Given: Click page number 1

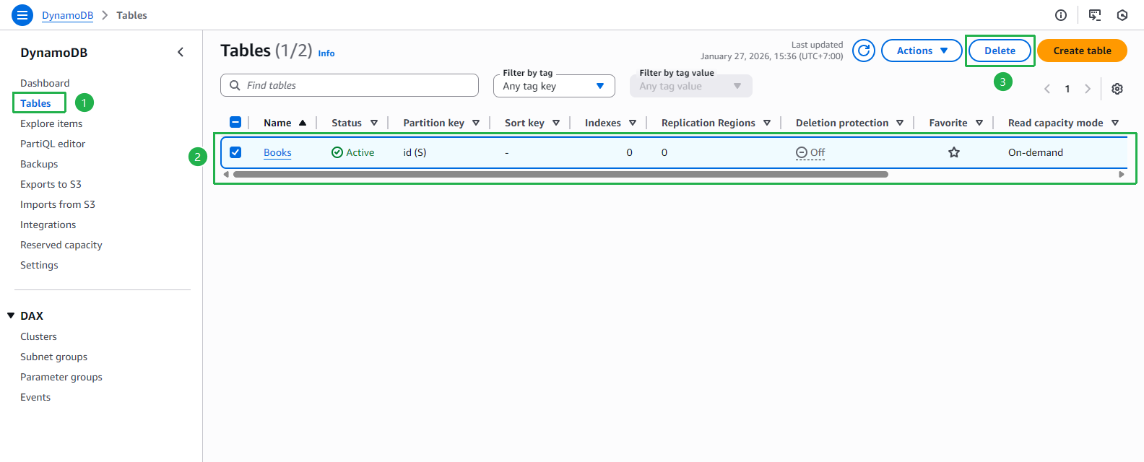Looking at the screenshot, I should [x=1067, y=89].
